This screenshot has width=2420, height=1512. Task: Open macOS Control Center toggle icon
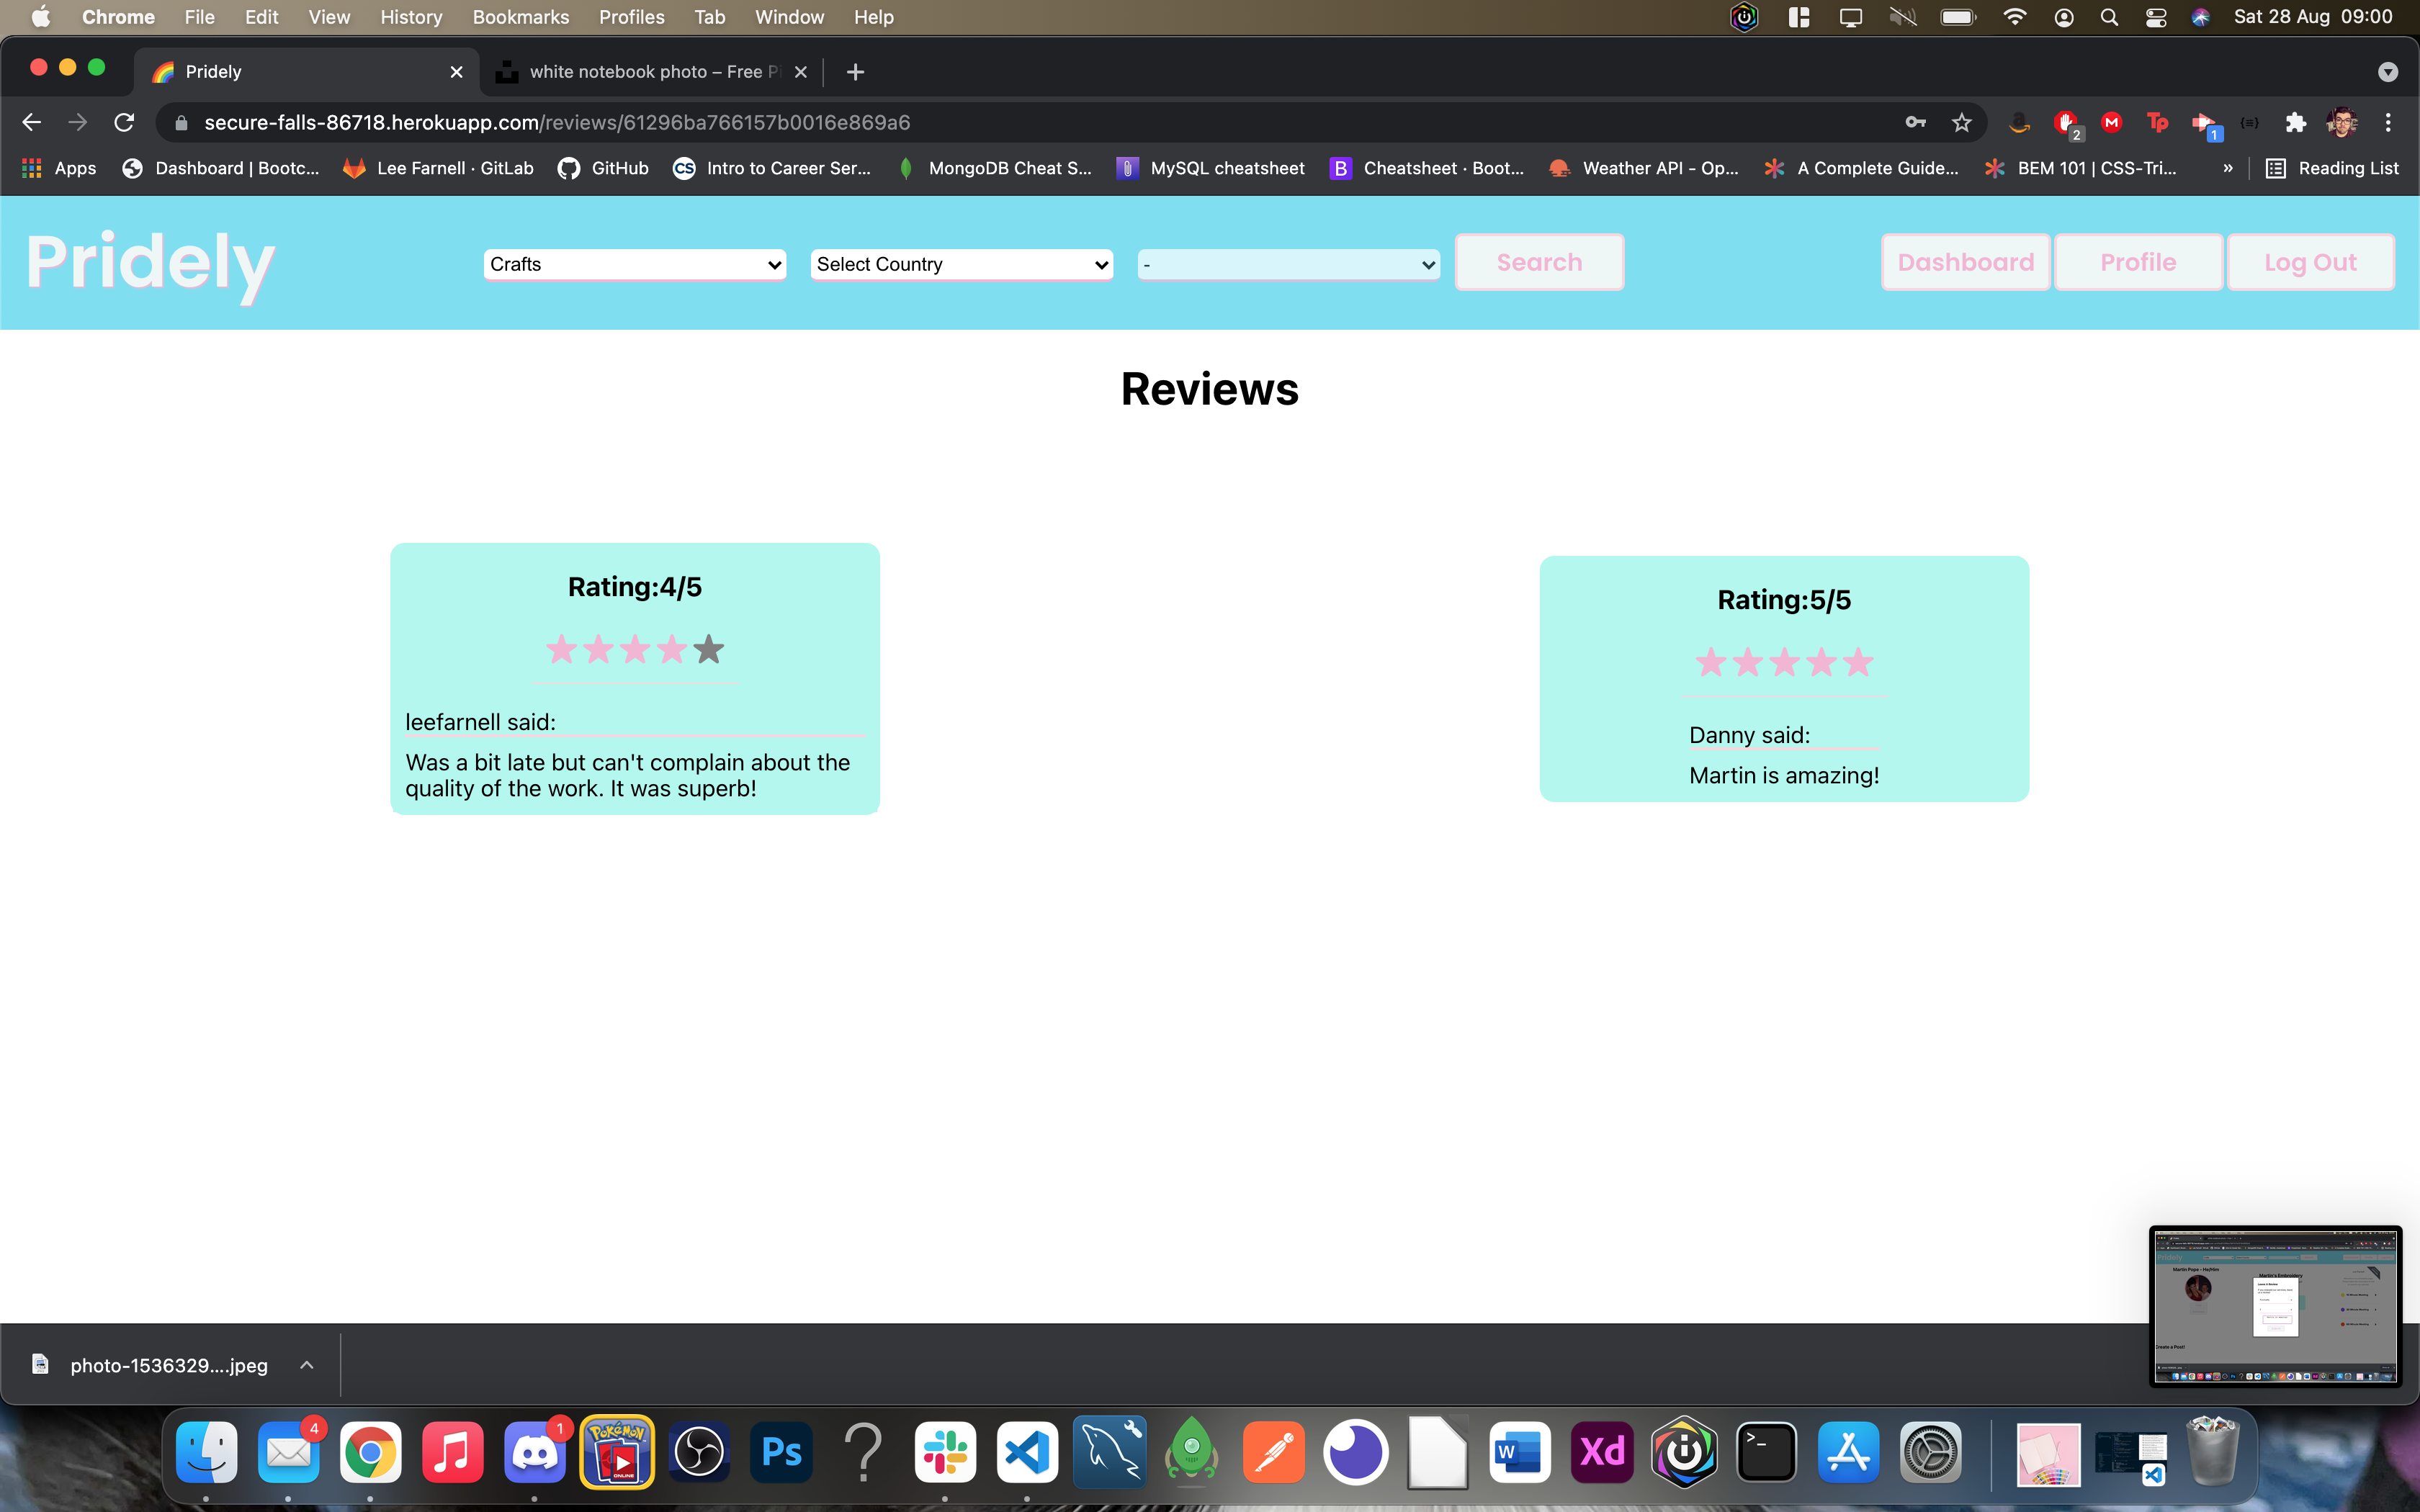pyautogui.click(x=2155, y=17)
